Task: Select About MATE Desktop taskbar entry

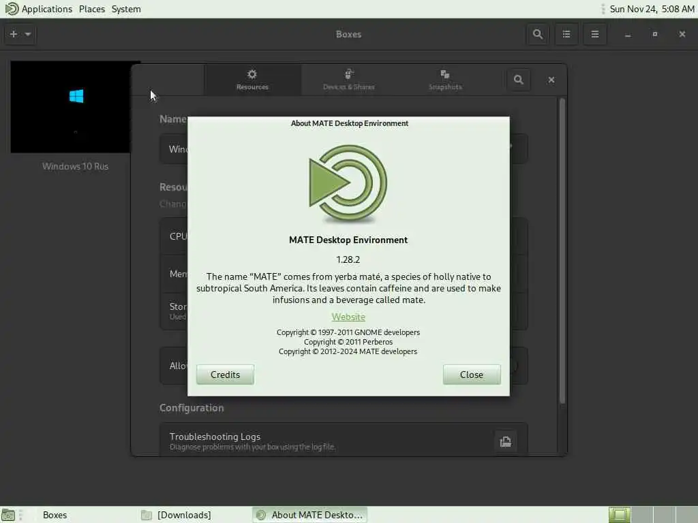Action: point(309,515)
